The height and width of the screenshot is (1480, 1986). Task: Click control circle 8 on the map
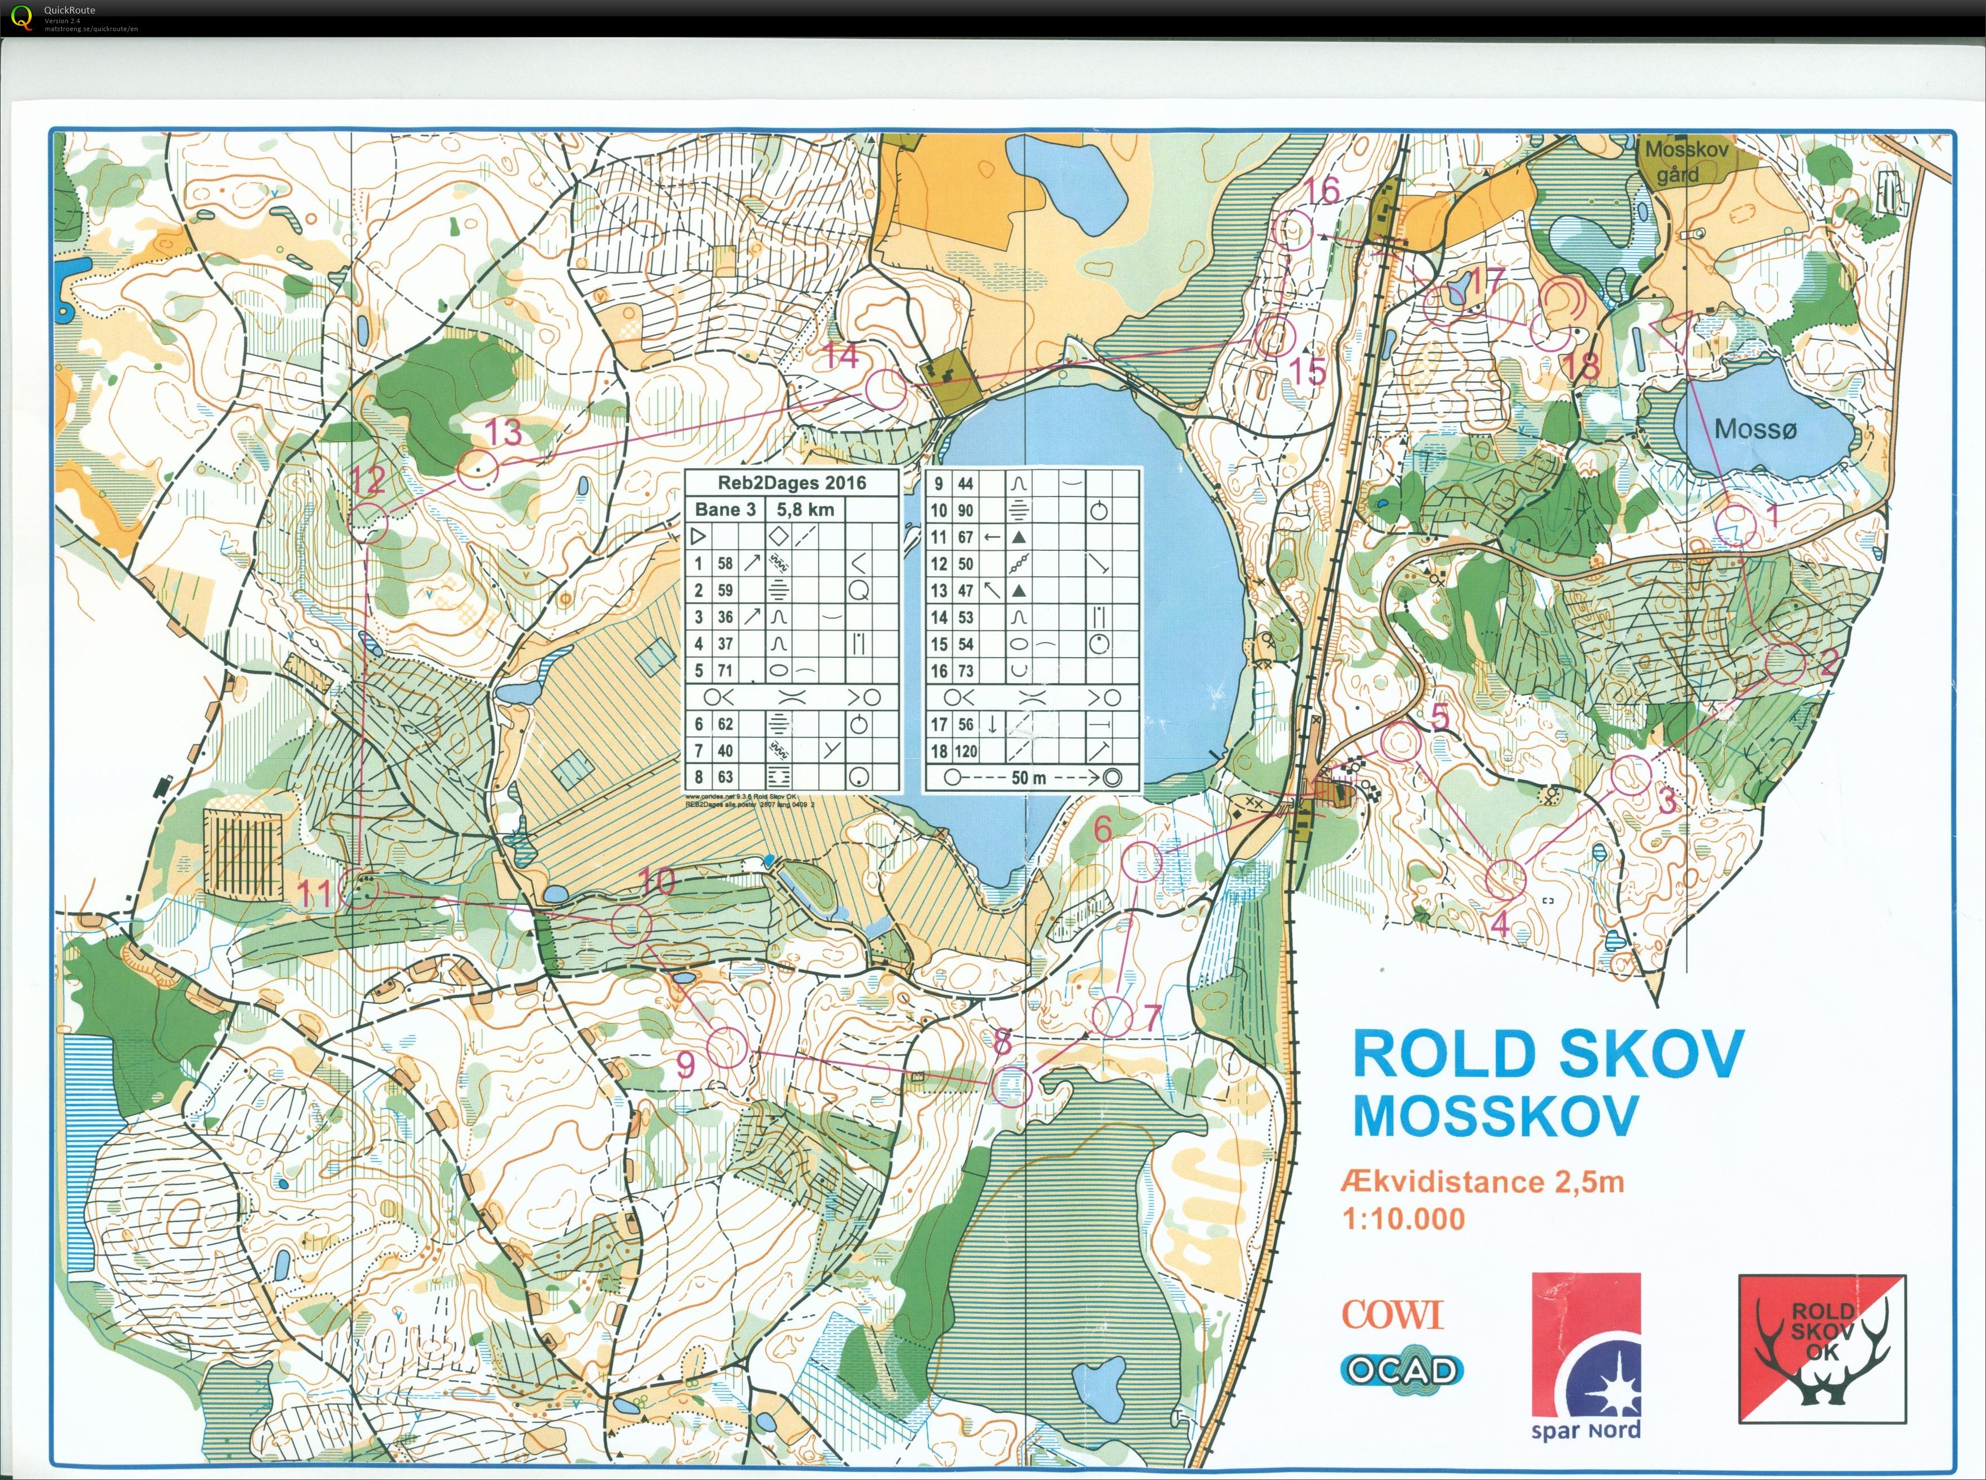pyautogui.click(x=1012, y=1086)
